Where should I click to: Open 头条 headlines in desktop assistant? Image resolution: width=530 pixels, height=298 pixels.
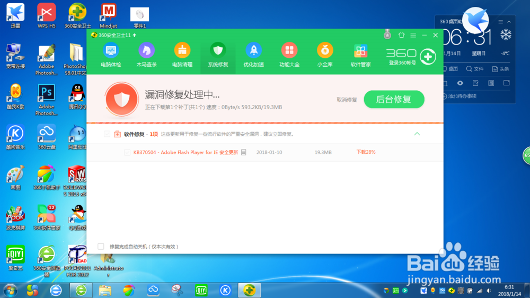(501, 69)
